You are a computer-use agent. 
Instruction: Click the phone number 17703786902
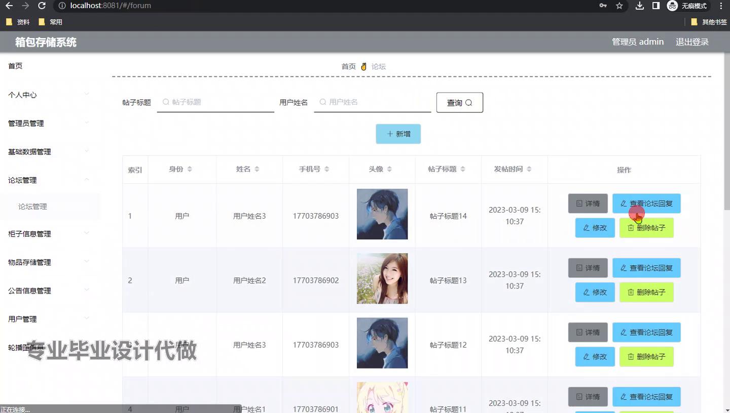(x=316, y=280)
